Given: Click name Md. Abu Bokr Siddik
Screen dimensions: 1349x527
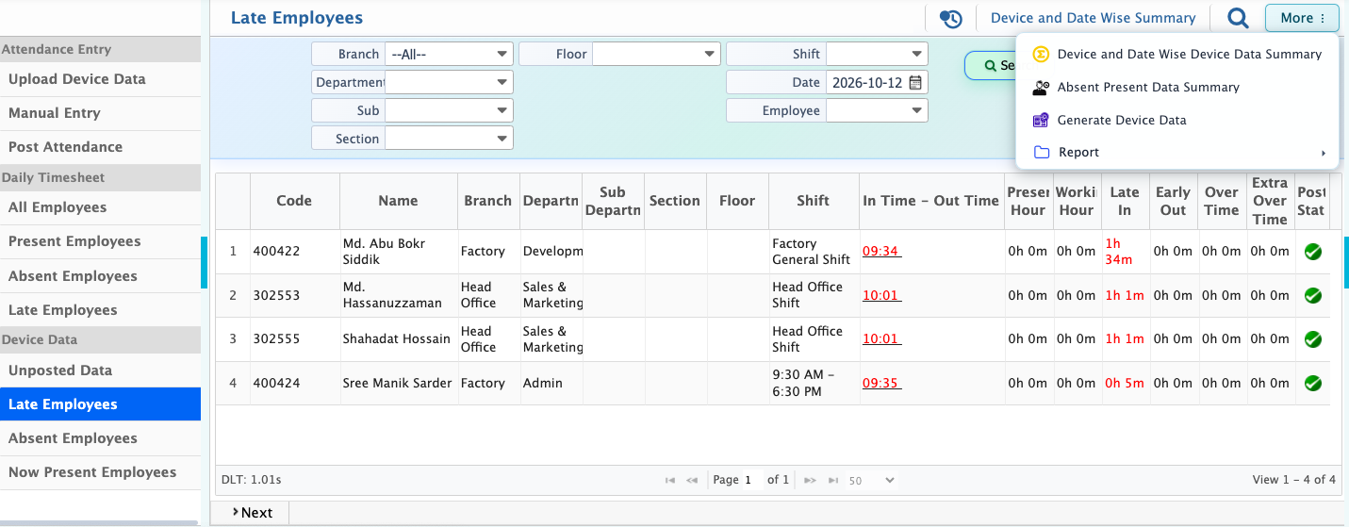Looking at the screenshot, I should point(384,252).
